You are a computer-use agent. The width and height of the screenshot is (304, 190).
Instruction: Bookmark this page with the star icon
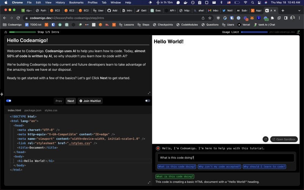pos(210,18)
